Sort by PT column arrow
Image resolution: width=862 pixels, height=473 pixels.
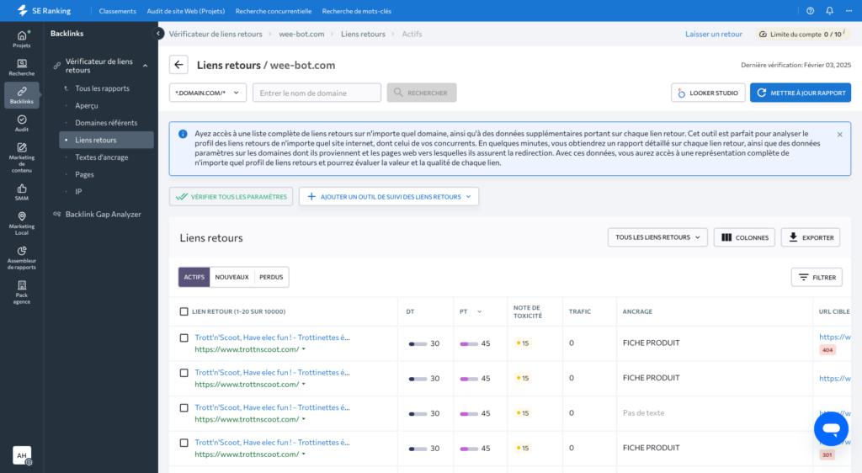tap(479, 311)
